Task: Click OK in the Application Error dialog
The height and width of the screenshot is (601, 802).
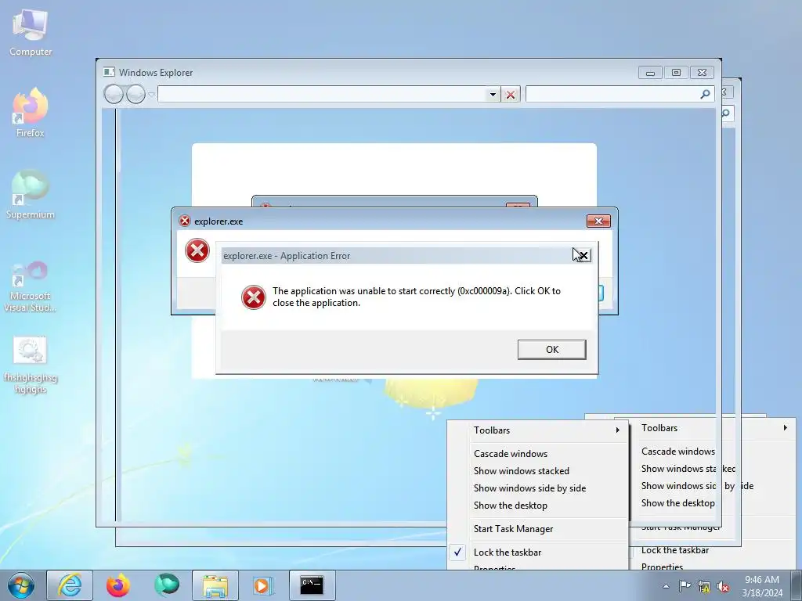Action: tap(552, 350)
